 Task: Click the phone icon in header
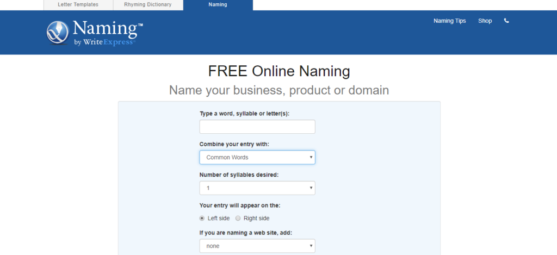[506, 21]
